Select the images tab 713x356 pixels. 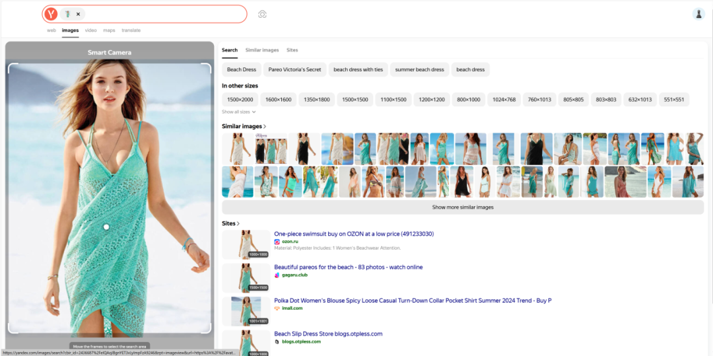70,30
